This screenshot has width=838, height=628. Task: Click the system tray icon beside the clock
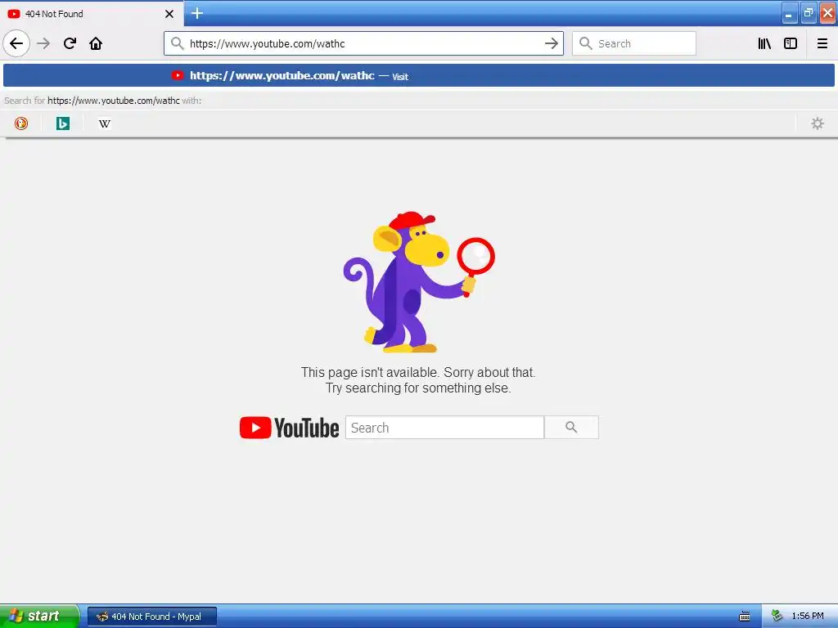click(777, 616)
